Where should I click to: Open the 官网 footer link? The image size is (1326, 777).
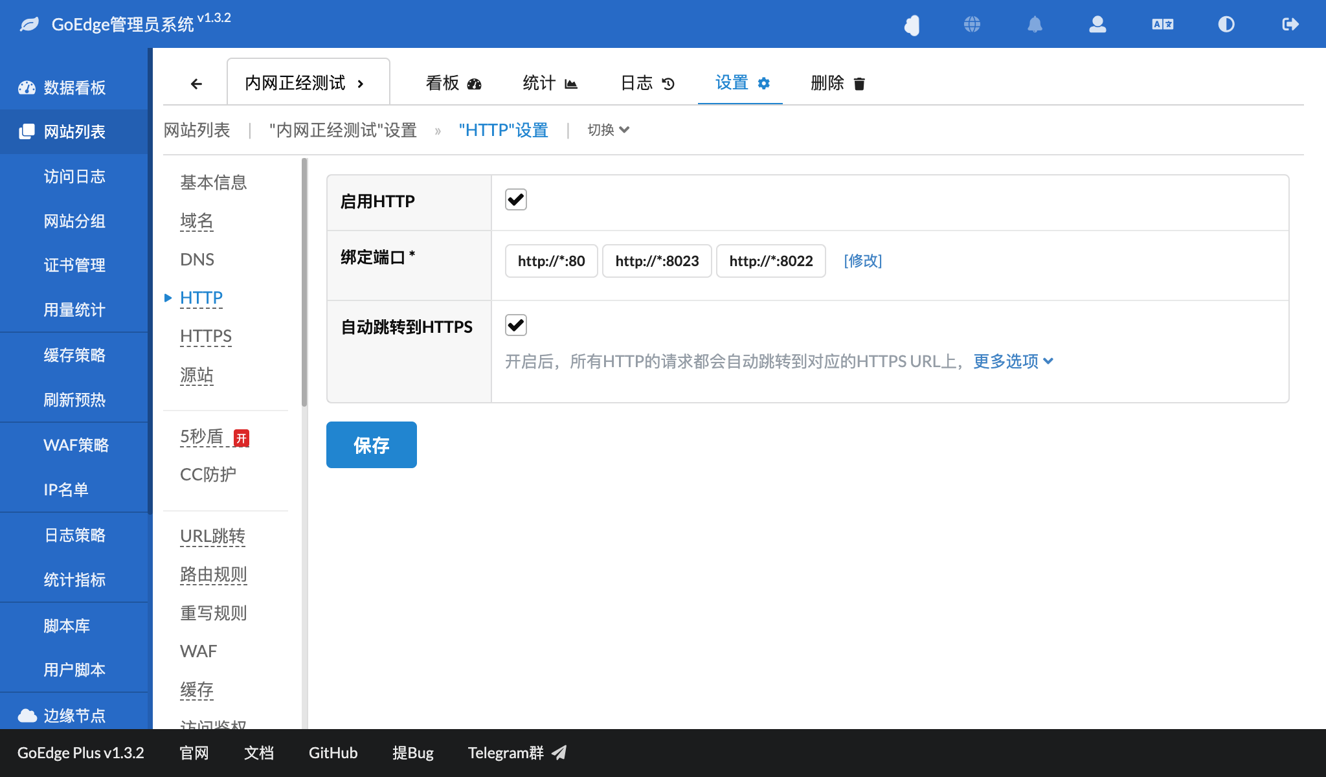(x=194, y=753)
